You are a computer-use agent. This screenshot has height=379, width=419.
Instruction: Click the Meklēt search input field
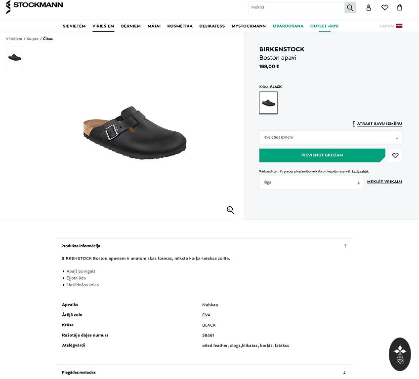click(296, 7)
